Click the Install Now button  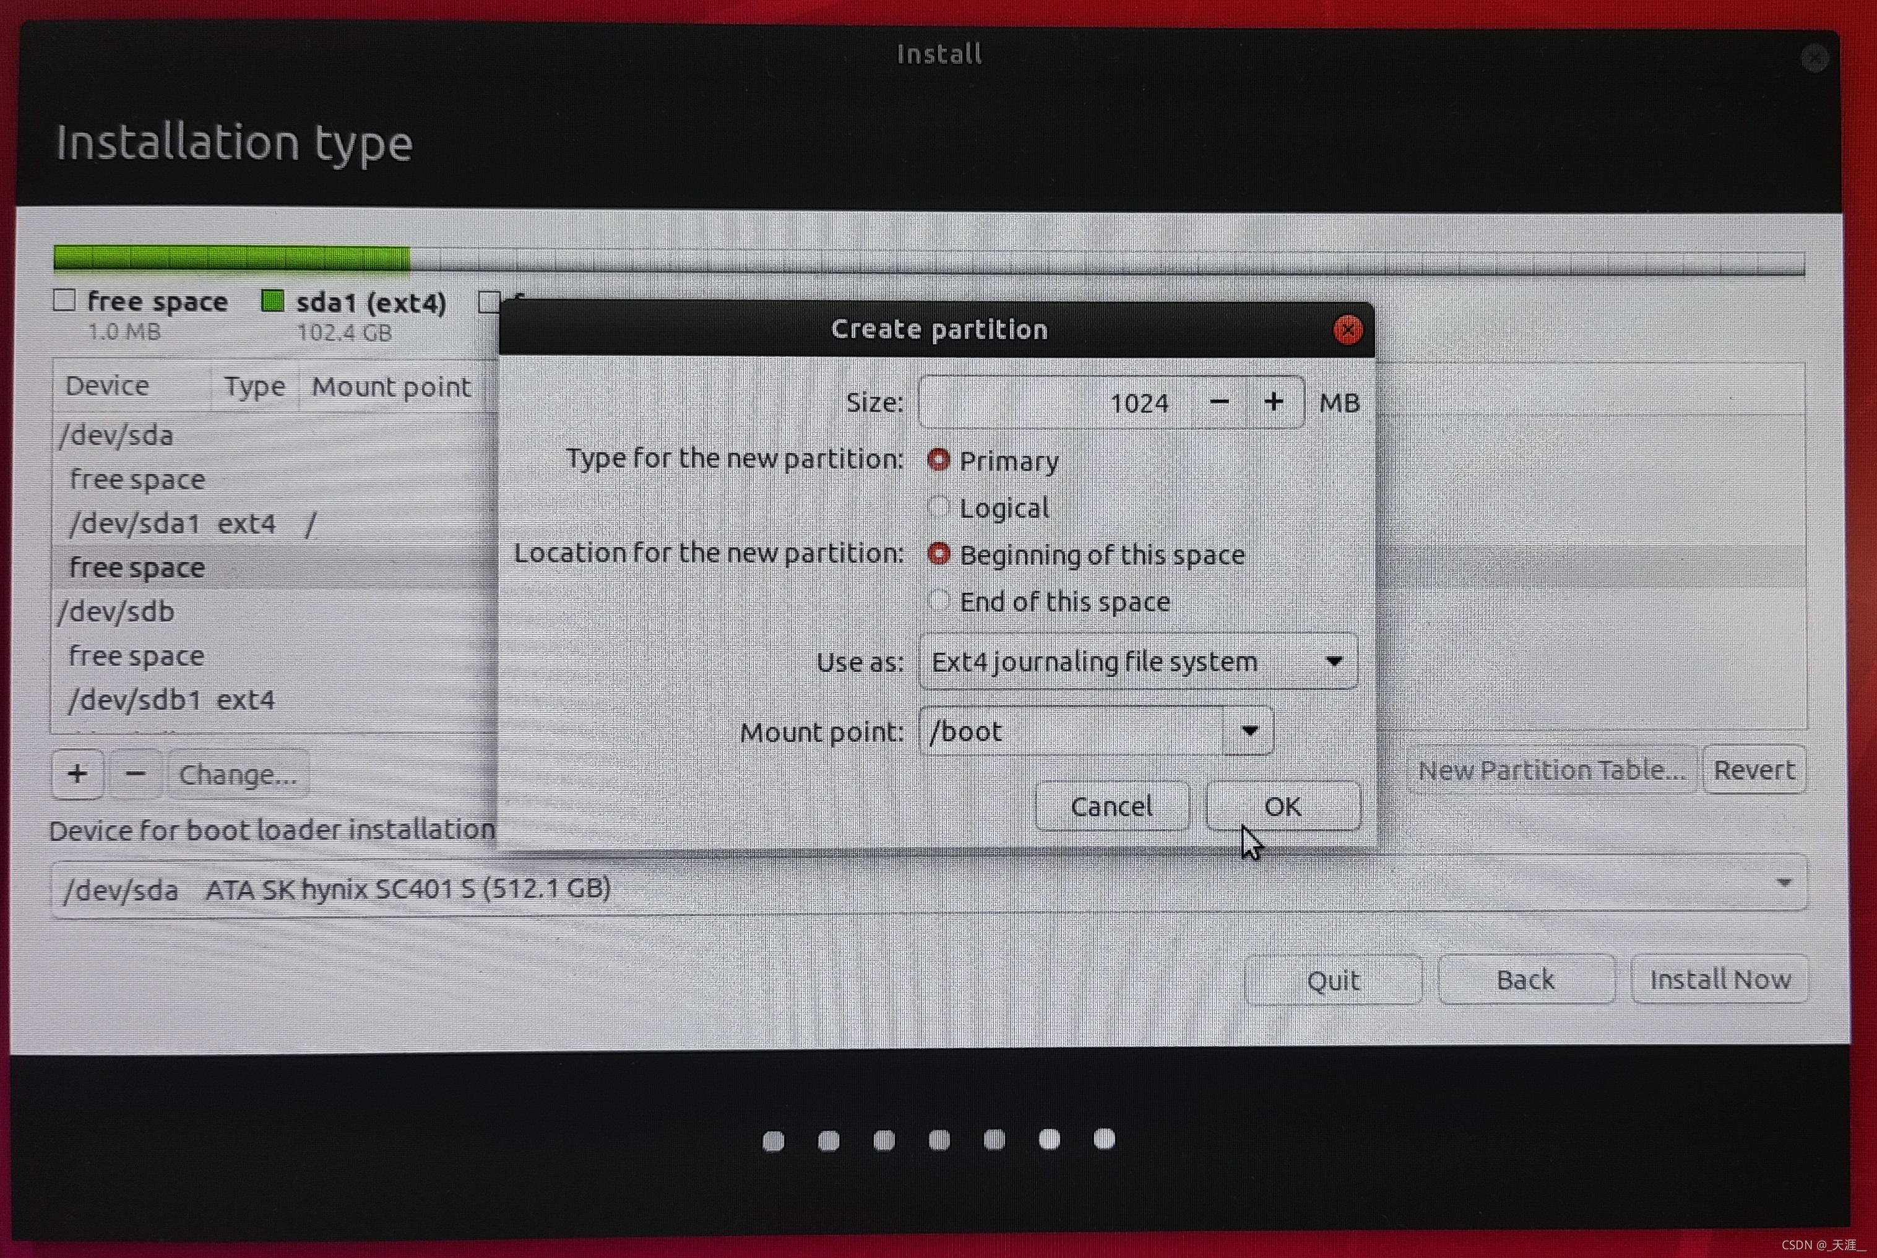click(1720, 980)
